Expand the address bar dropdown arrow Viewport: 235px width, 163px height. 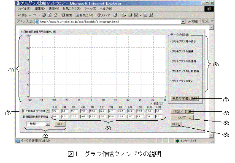[183, 22]
